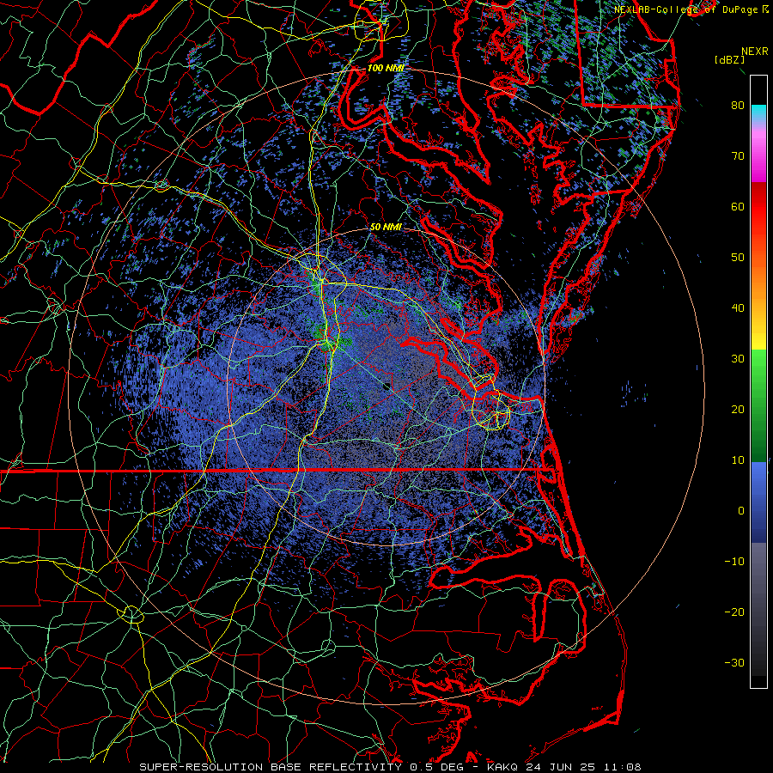773x773 pixels.
Task: Click the 50 NMI range ring label
Action: tap(386, 228)
